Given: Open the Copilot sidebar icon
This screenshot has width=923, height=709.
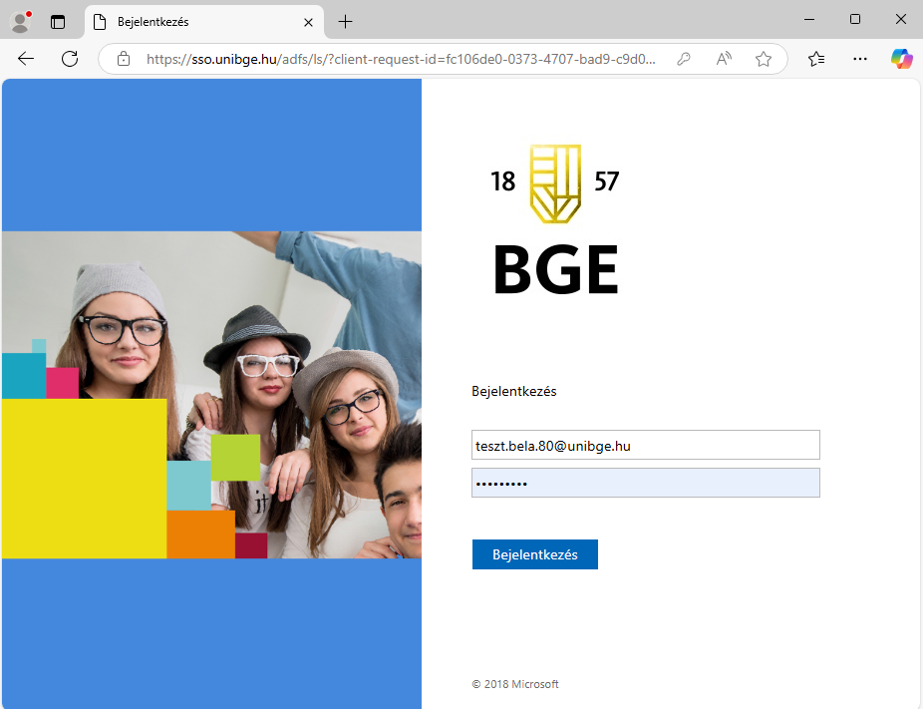Looking at the screenshot, I should 901,59.
